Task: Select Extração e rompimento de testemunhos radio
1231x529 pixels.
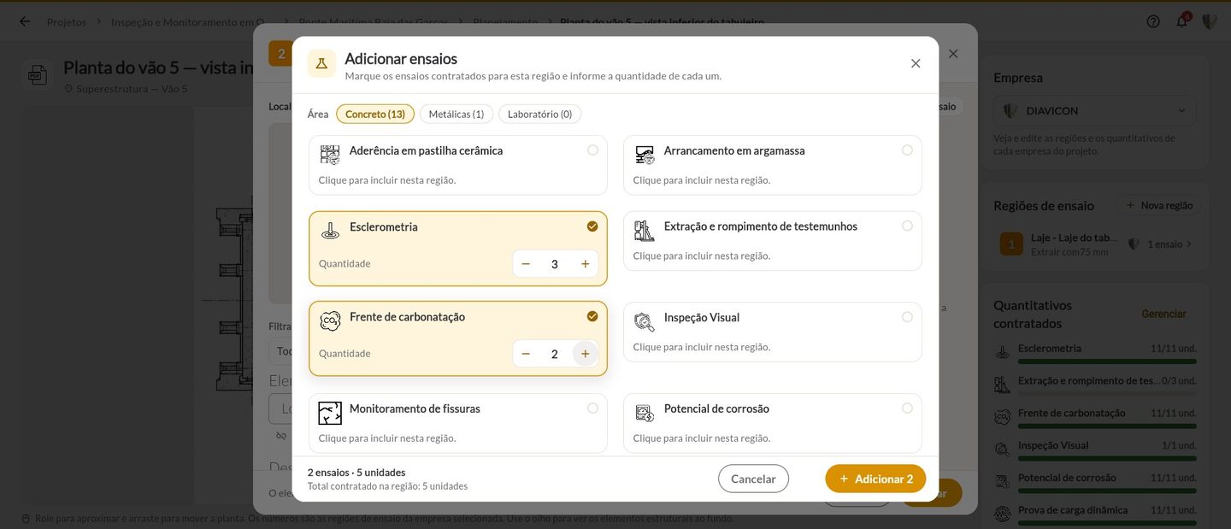Action: (907, 226)
